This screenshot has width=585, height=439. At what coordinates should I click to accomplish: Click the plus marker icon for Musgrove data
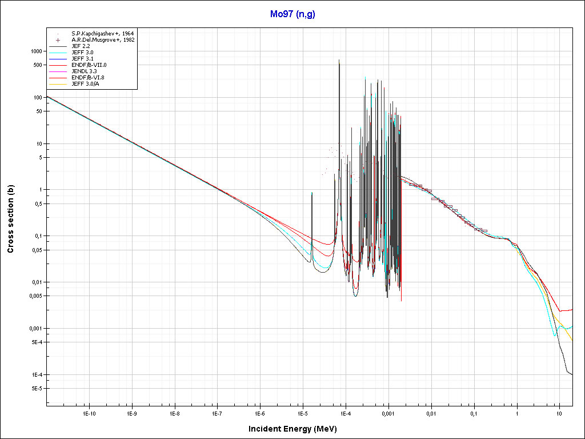coord(58,40)
